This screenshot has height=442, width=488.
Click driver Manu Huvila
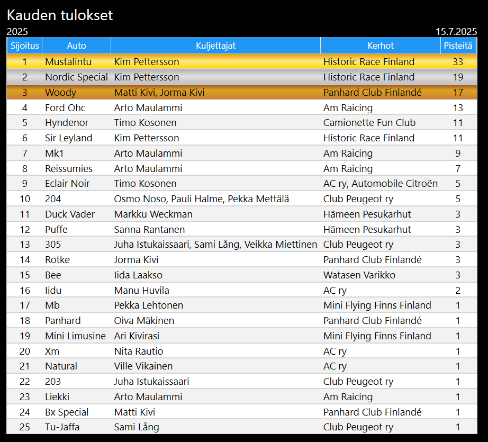[142, 290]
